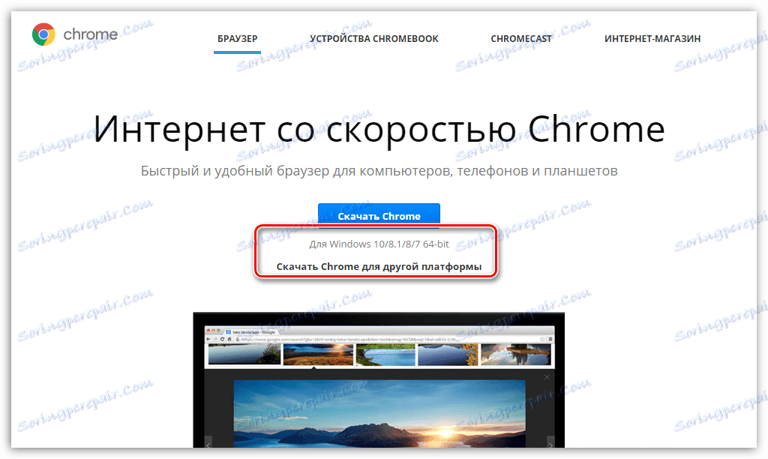Open ИНТЕРНЕТ-МАГАЗИН navigation item

[x=652, y=39]
